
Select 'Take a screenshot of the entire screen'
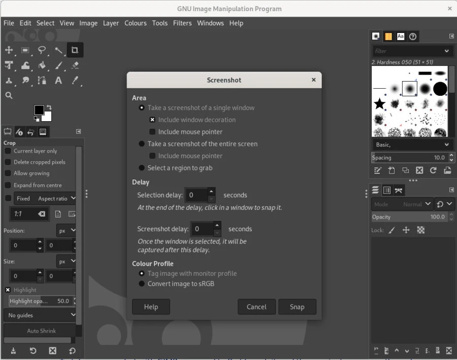(x=142, y=144)
